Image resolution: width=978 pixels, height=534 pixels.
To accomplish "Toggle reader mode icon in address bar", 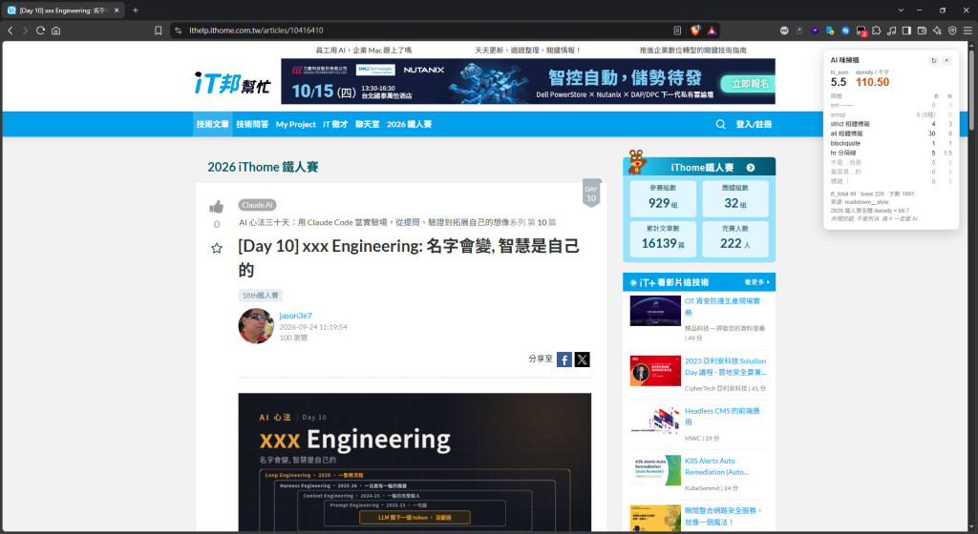I will tap(677, 30).
